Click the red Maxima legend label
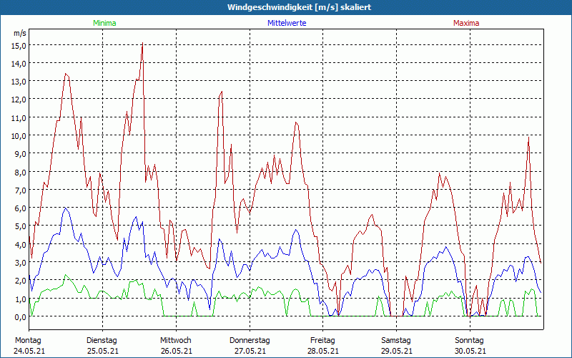This screenshot has width=572, height=358. click(466, 23)
